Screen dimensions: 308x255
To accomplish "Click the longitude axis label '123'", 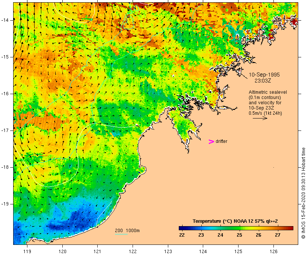I will [168, 251].
